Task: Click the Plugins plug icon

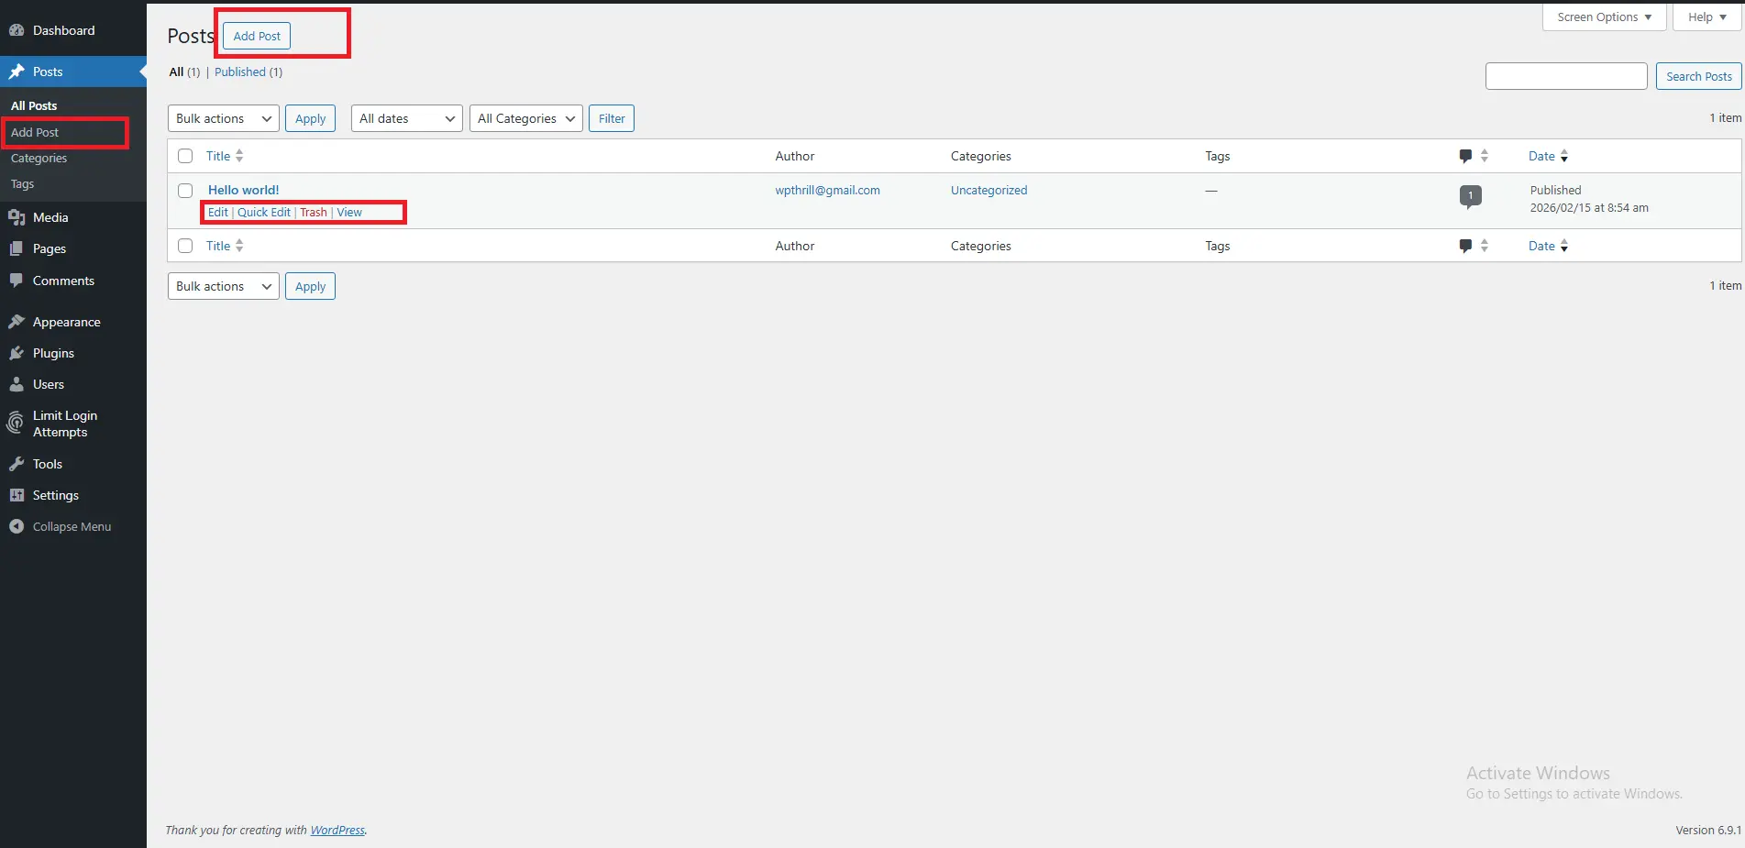Action: [17, 353]
